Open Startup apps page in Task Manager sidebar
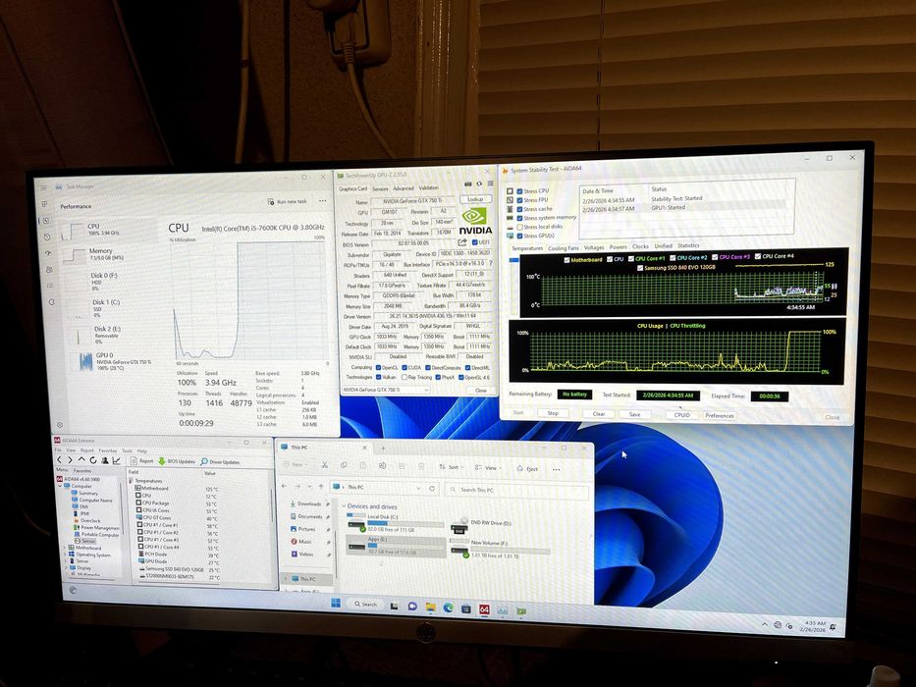 48,253
